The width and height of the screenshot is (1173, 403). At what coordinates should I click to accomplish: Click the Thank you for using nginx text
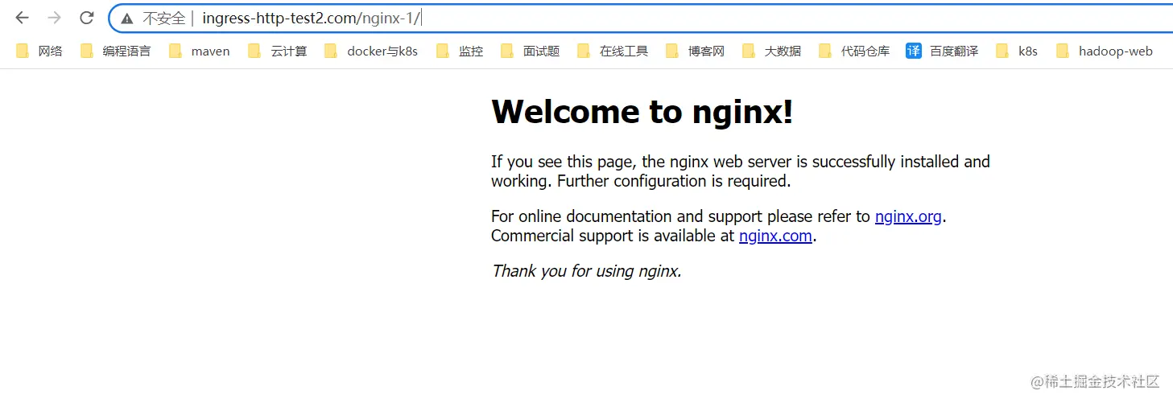point(587,271)
